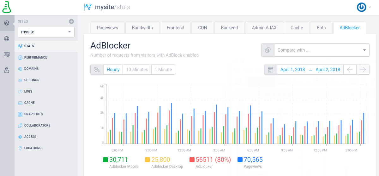Click the green Adblocker Mobile legend swatch

click(105, 160)
